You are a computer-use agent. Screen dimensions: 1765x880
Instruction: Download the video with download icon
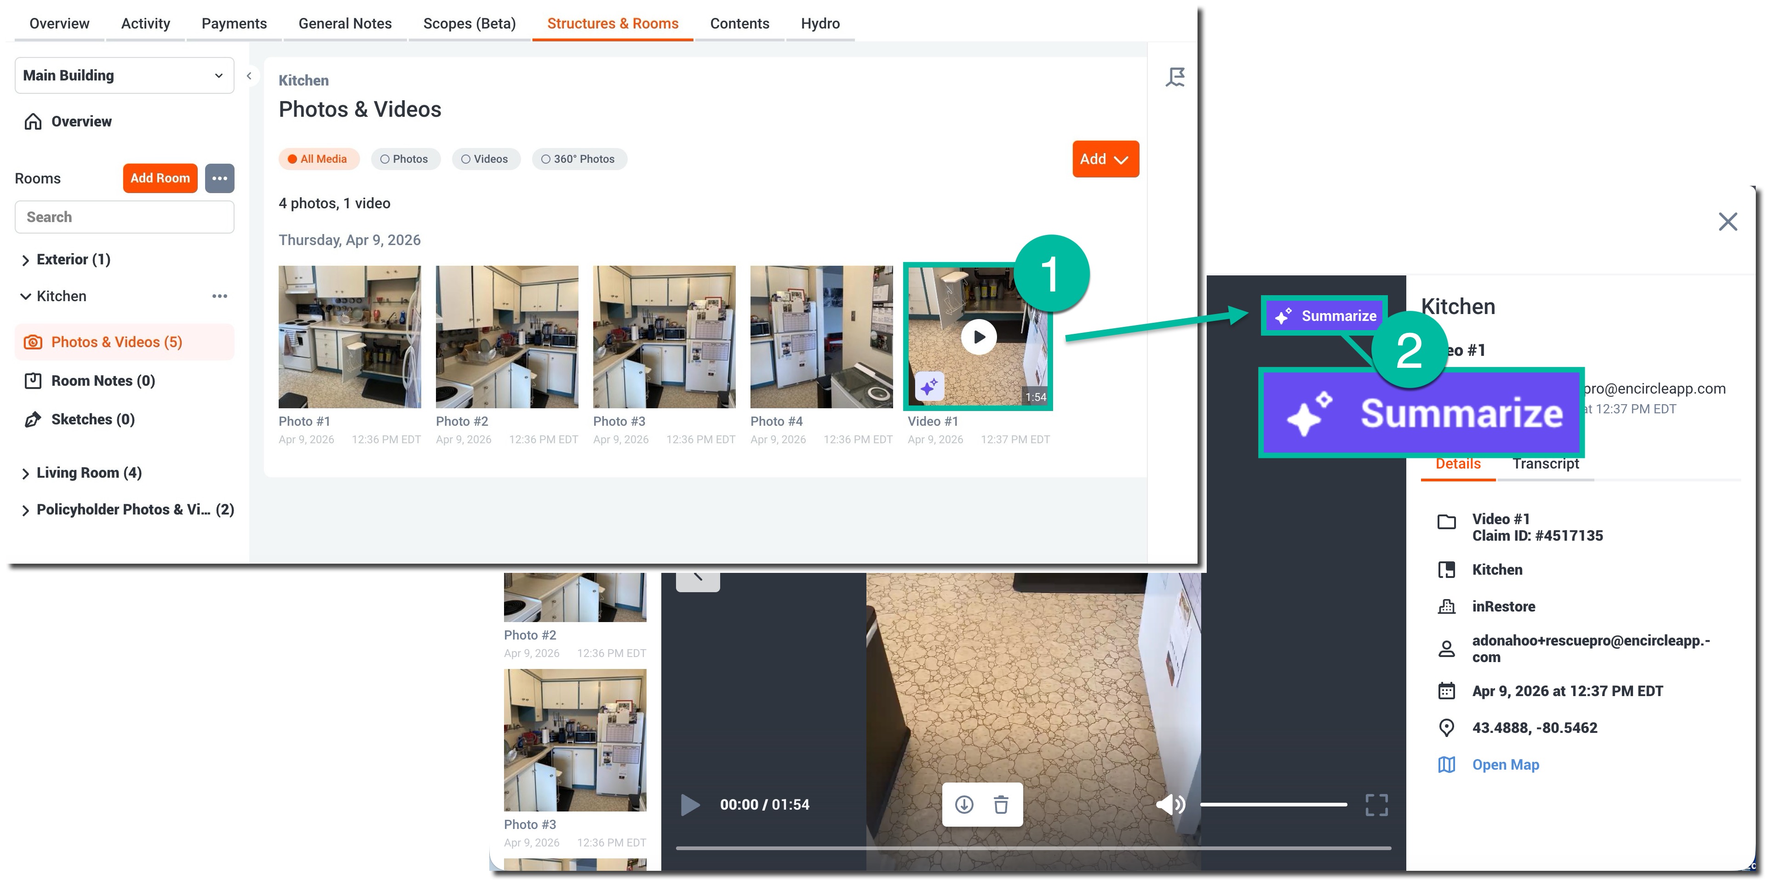pos(964,805)
